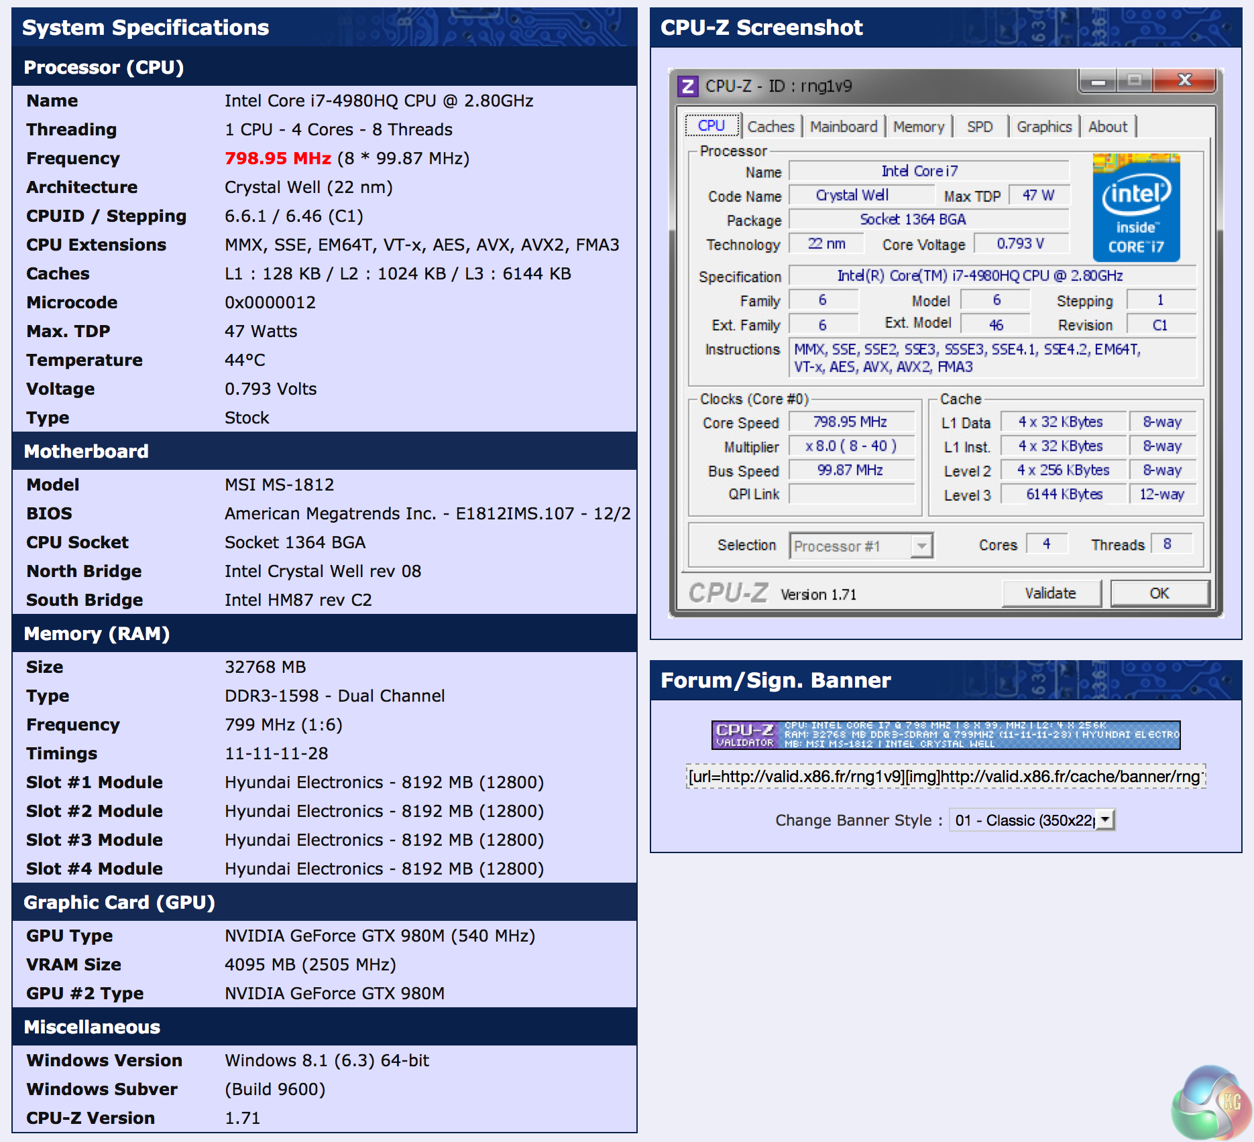1254x1142 pixels.
Task: Show the Graphics tab
Action: (1044, 127)
